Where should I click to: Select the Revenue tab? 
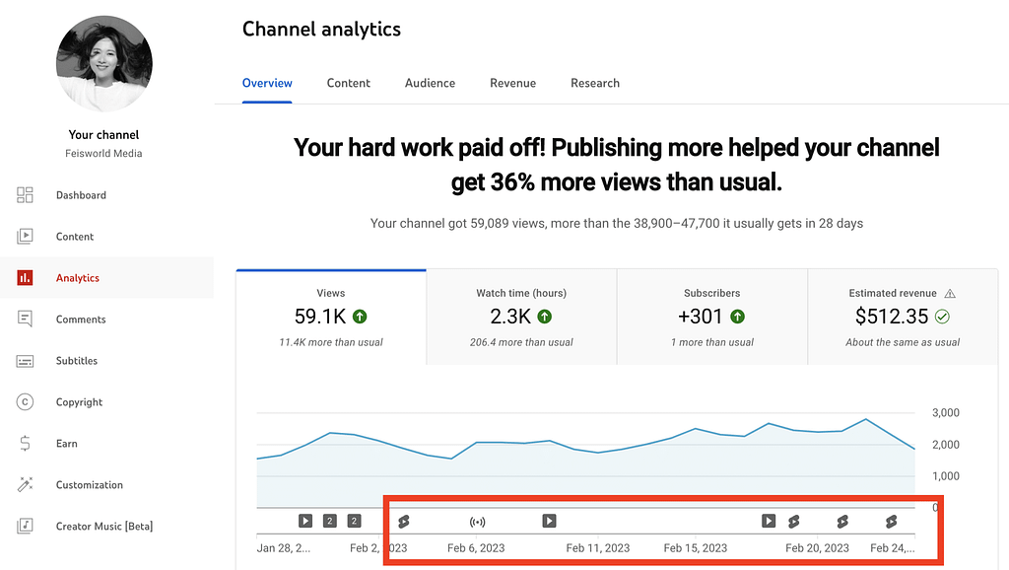512,84
